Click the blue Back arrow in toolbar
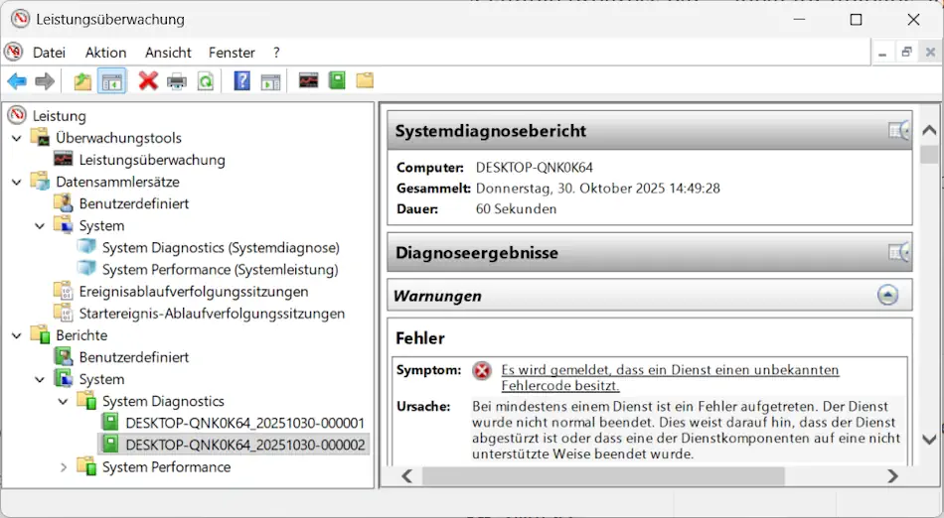Screen dimensions: 944x518 click(x=17, y=81)
